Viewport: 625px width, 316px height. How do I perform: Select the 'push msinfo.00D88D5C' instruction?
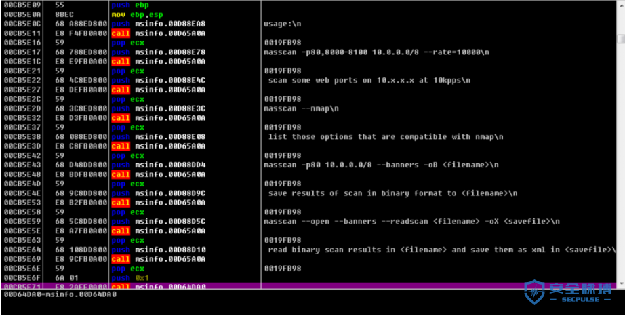click(x=158, y=222)
